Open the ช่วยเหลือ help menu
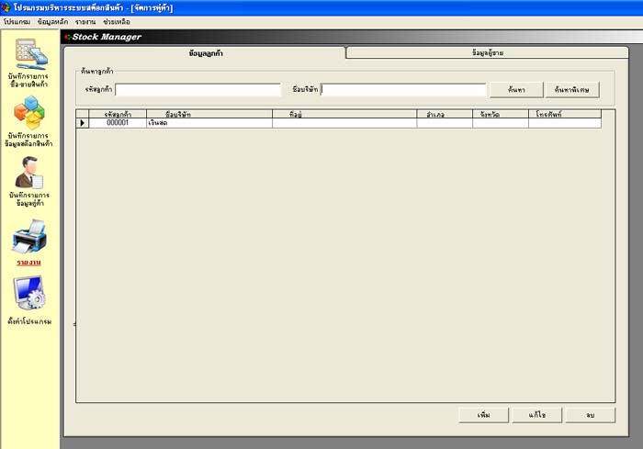Viewport: 643px width, 449px height. pyautogui.click(x=117, y=21)
